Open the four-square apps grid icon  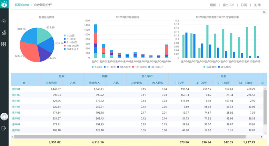click(4, 44)
